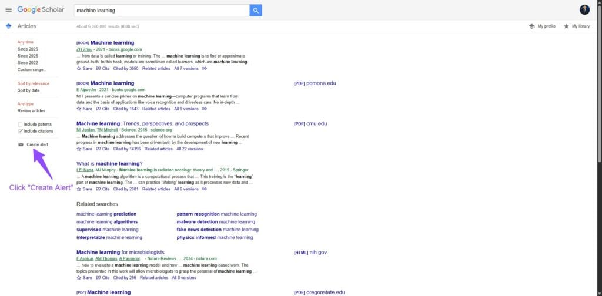Click author link MI Jordan
This screenshot has height=296, width=602.
(85, 130)
